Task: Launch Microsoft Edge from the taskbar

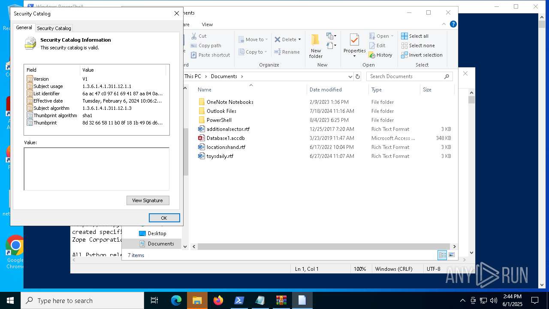Action: (176, 300)
